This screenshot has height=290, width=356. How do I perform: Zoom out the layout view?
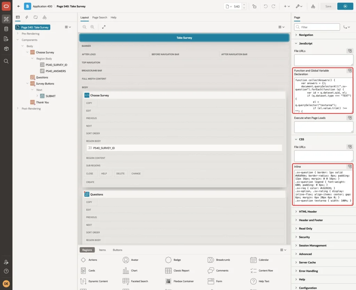[84, 27]
